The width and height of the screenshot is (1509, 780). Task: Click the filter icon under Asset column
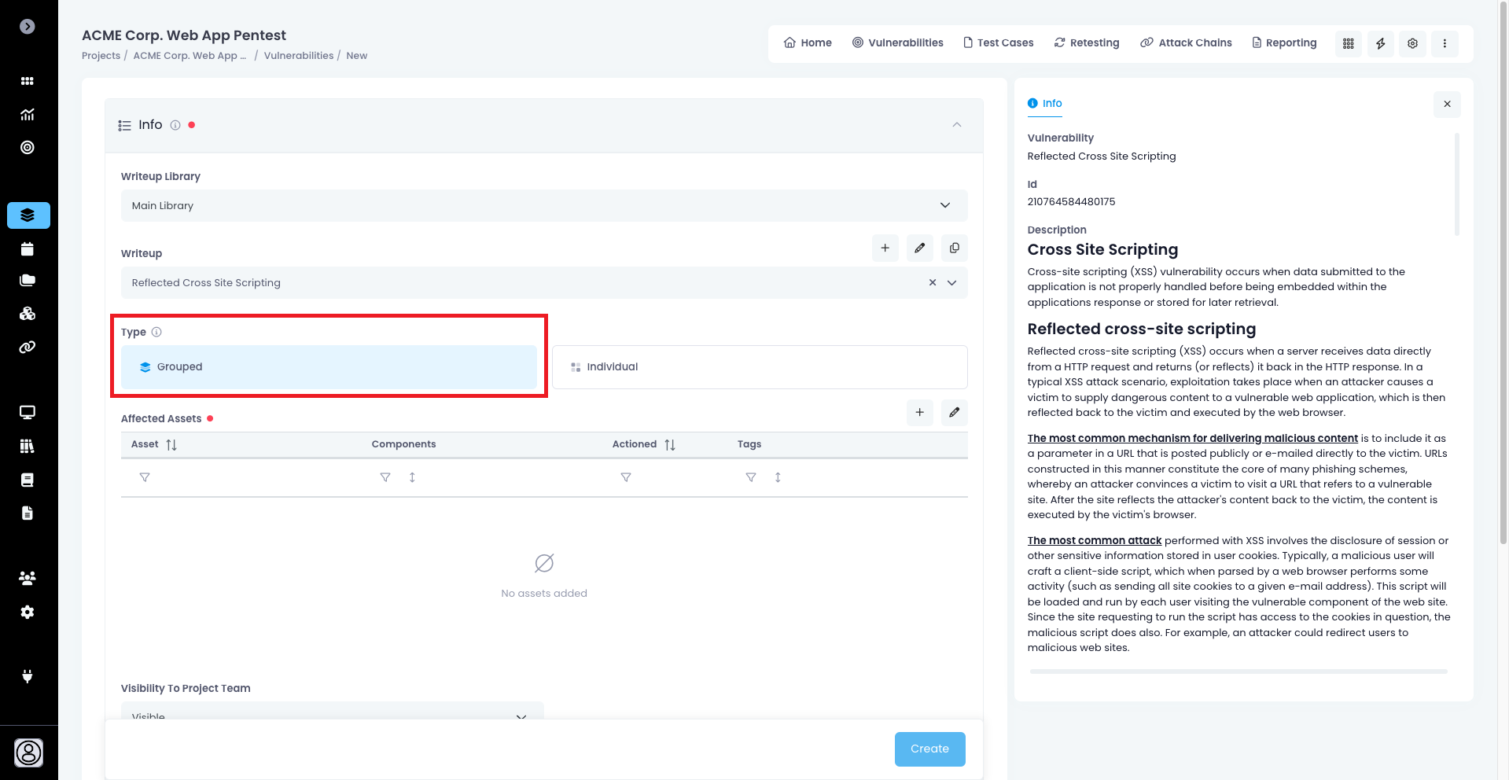pos(145,477)
